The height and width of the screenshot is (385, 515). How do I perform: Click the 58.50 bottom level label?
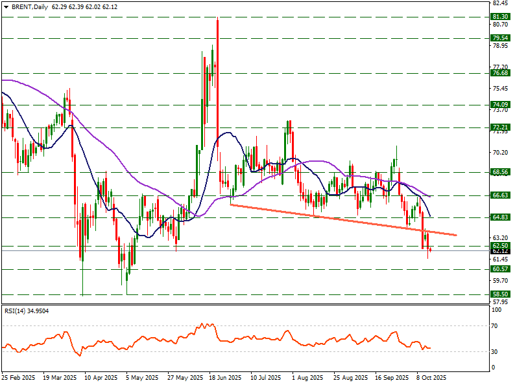click(499, 294)
